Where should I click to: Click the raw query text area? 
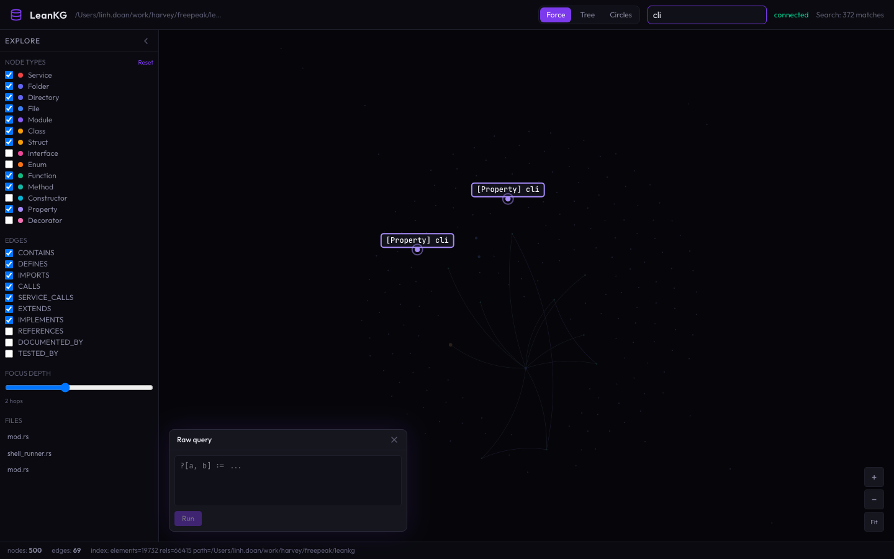tap(288, 481)
